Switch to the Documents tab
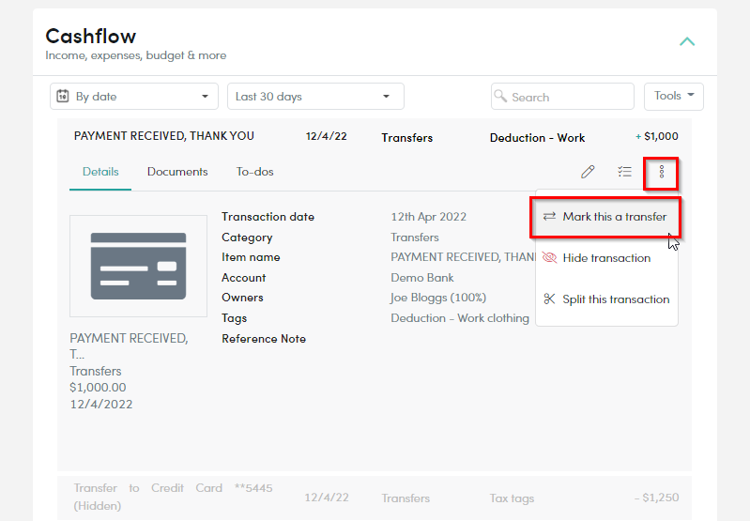 pyautogui.click(x=177, y=172)
